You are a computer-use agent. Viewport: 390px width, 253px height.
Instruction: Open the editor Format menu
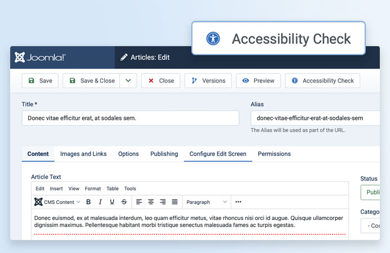click(93, 189)
